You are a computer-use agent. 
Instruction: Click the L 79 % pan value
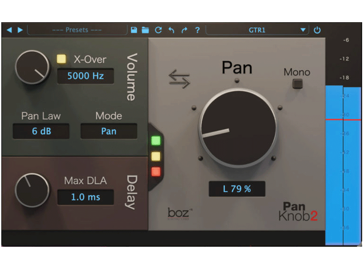[x=237, y=189]
